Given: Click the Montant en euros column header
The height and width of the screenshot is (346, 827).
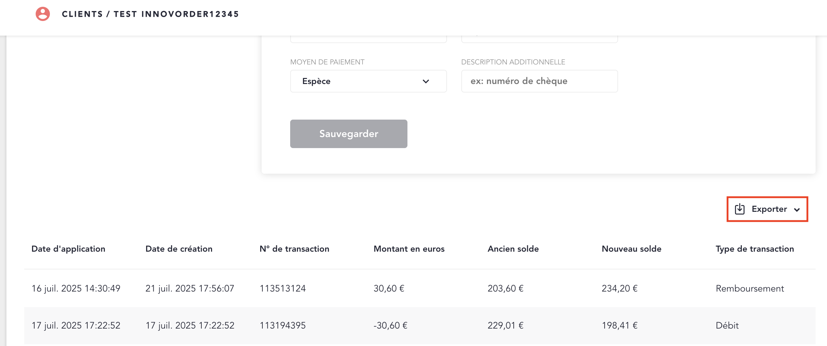Looking at the screenshot, I should (409, 249).
